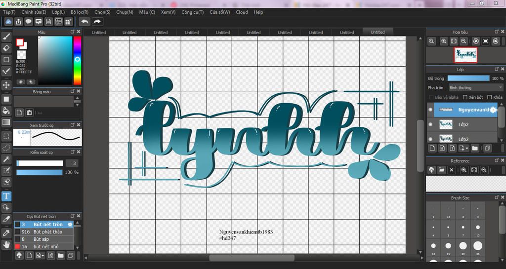This screenshot has width=506, height=269.
Task: Delete palette color with trash icon
Action: click(x=29, y=113)
